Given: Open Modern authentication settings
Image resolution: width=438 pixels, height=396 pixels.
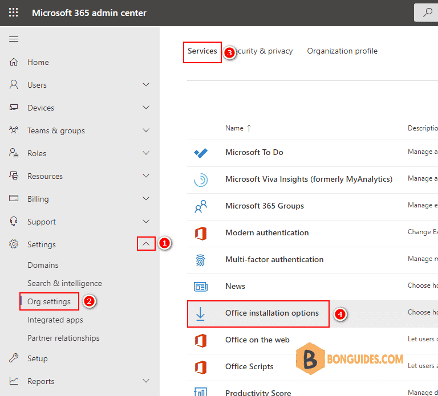Looking at the screenshot, I should pyautogui.click(x=267, y=232).
